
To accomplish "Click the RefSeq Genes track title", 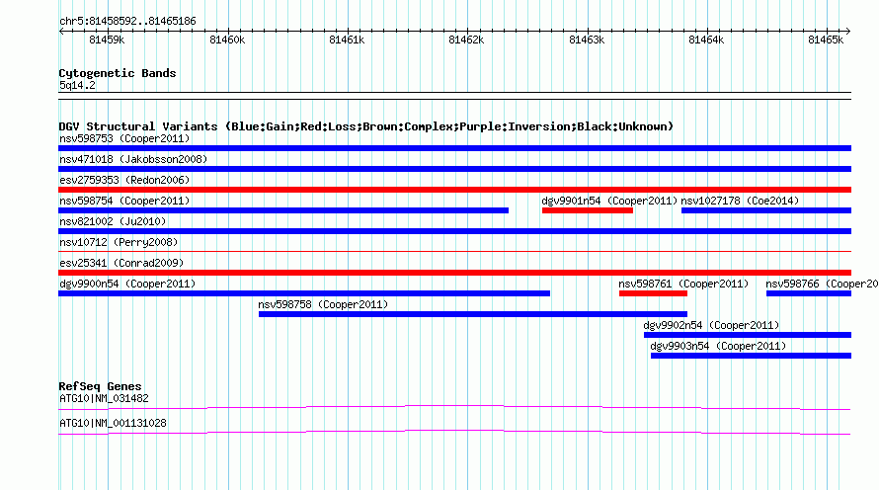I will tap(100, 386).
